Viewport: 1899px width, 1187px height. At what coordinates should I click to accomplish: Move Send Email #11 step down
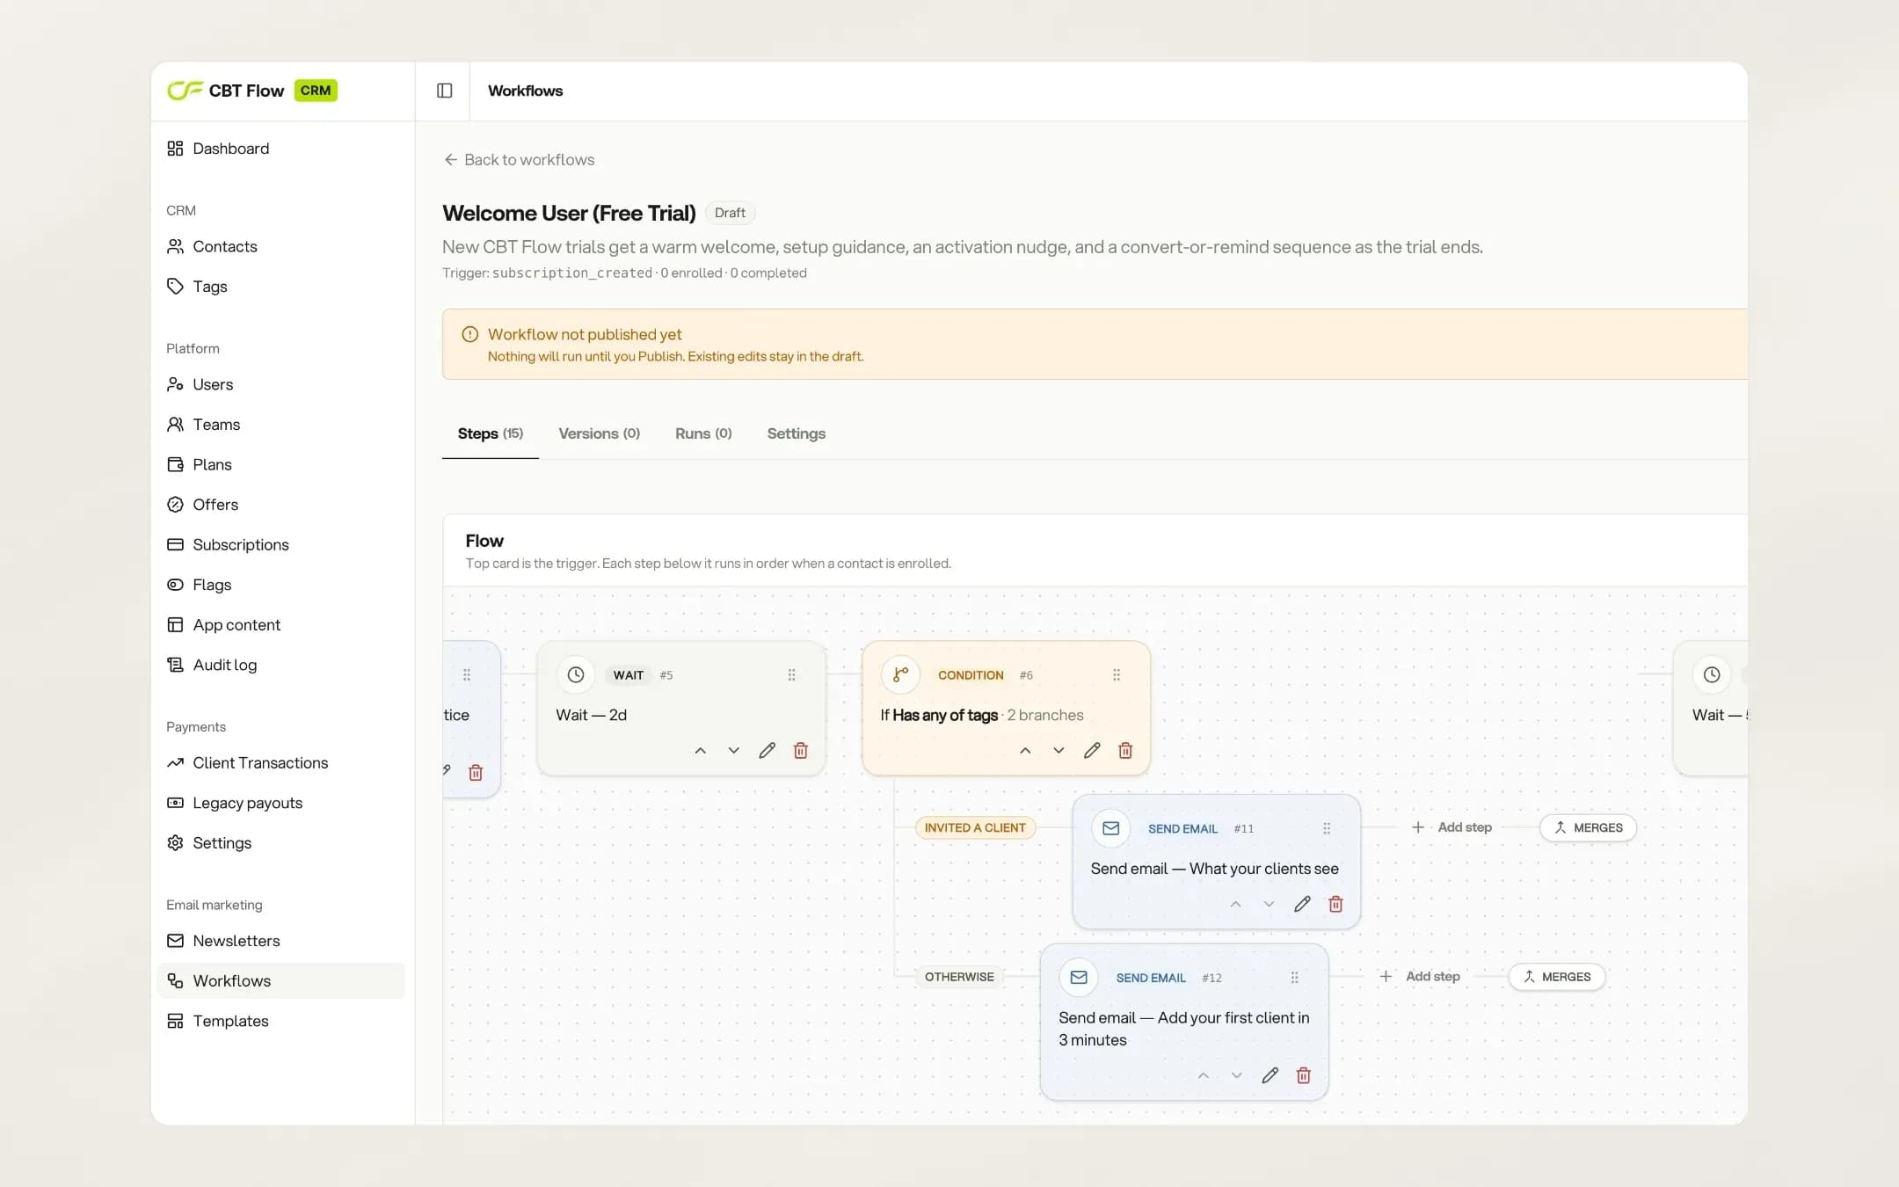[x=1269, y=904]
